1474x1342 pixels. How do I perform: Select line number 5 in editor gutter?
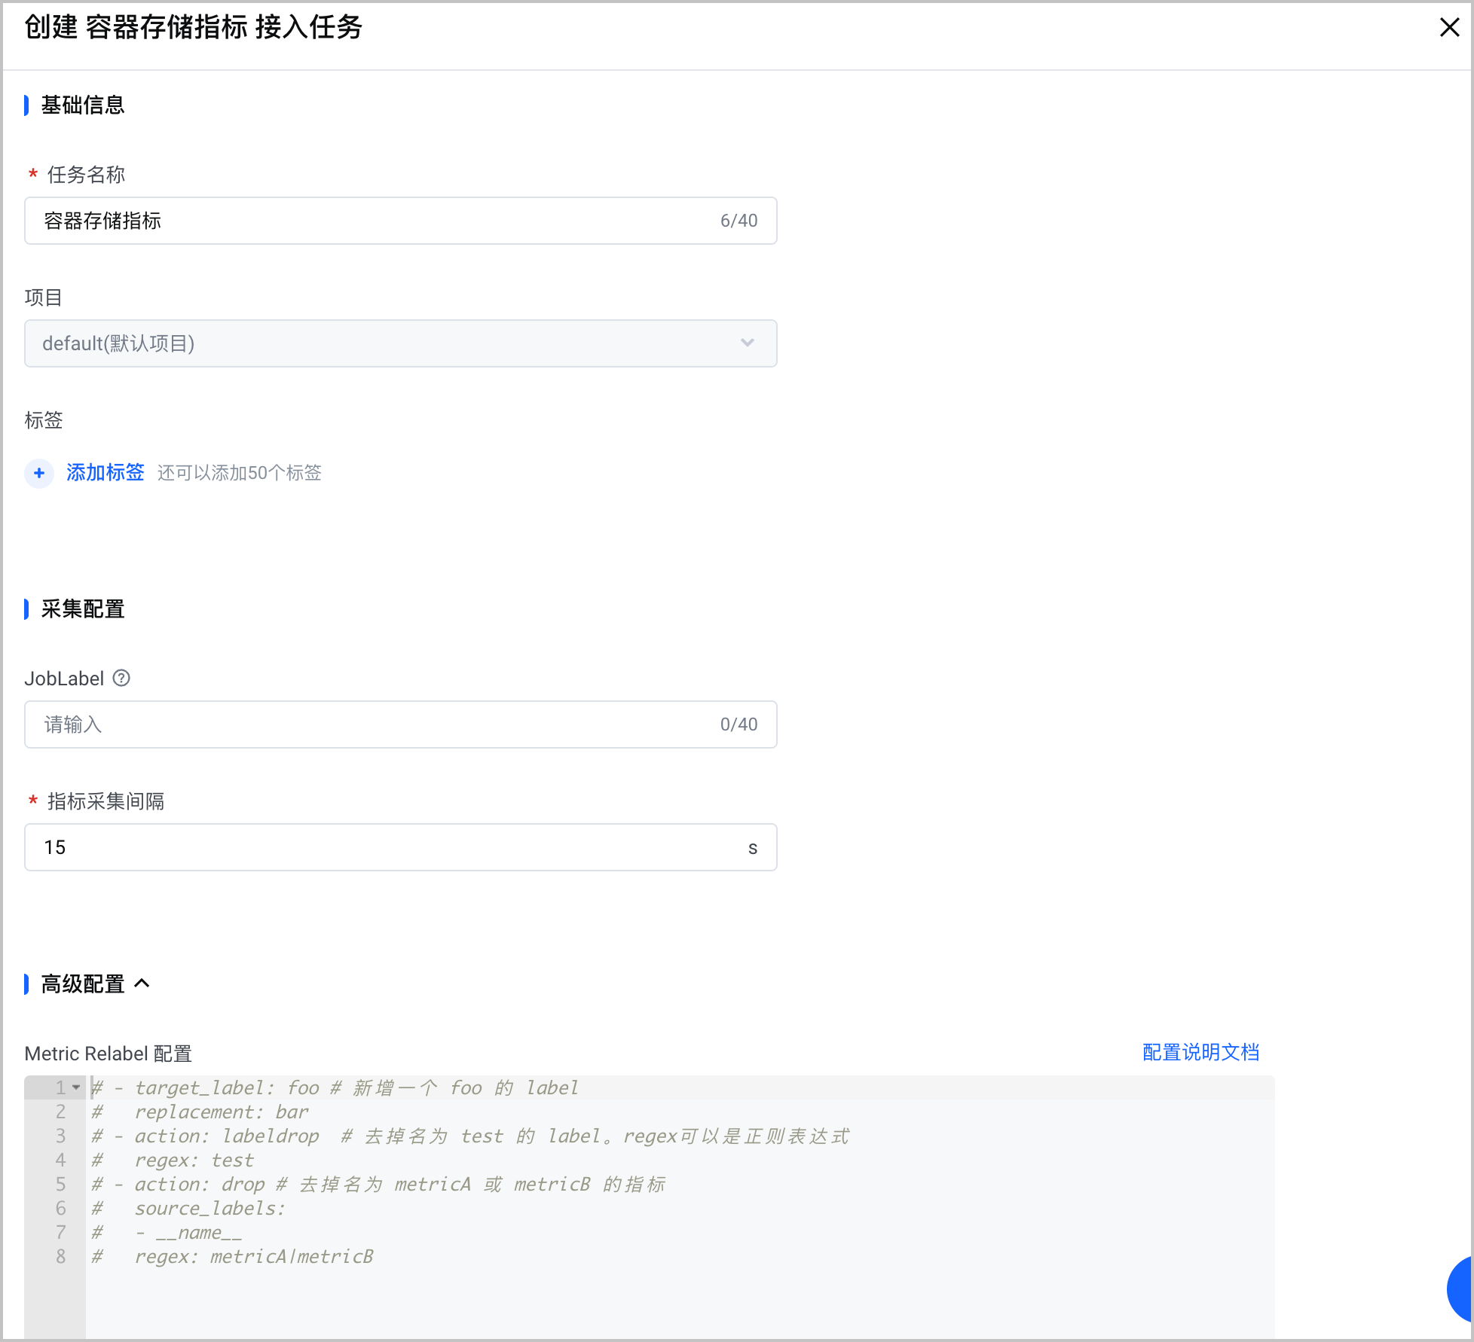[60, 1184]
